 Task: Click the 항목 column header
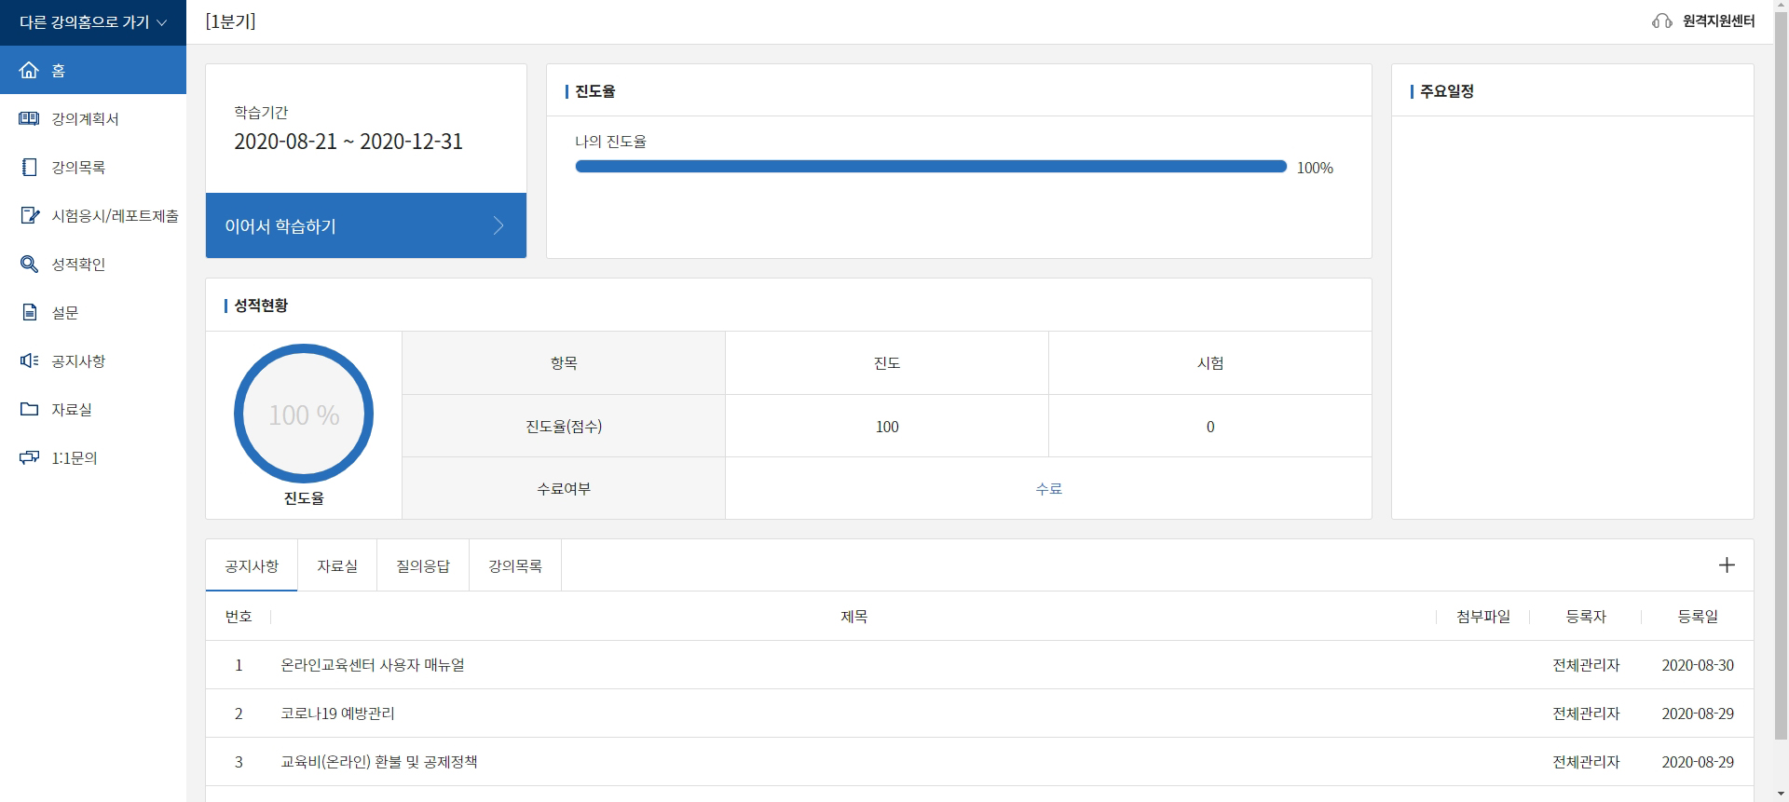click(x=564, y=363)
